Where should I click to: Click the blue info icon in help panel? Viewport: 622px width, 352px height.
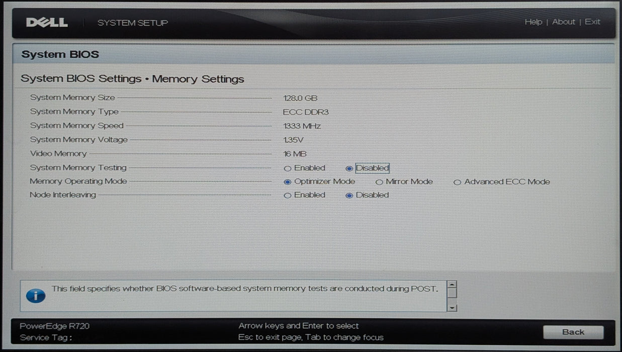pos(36,296)
